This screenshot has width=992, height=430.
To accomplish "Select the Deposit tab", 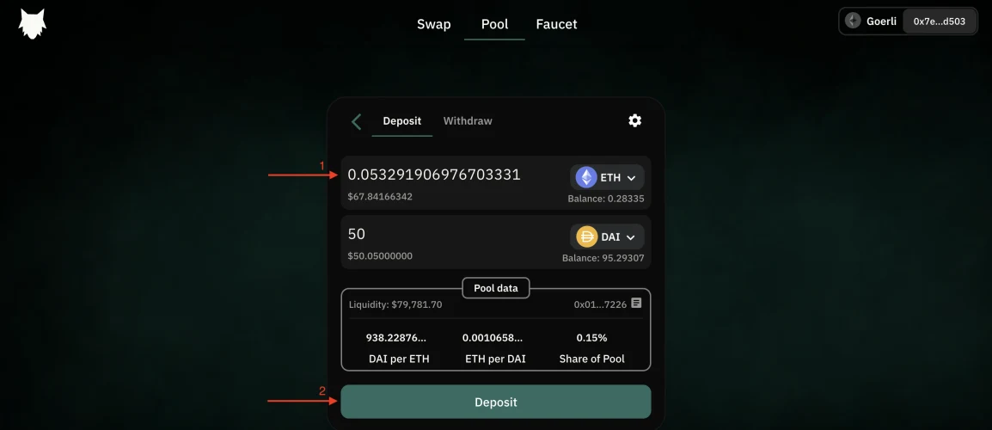I will (401, 120).
